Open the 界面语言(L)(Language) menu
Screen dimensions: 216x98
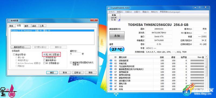tap(170, 12)
